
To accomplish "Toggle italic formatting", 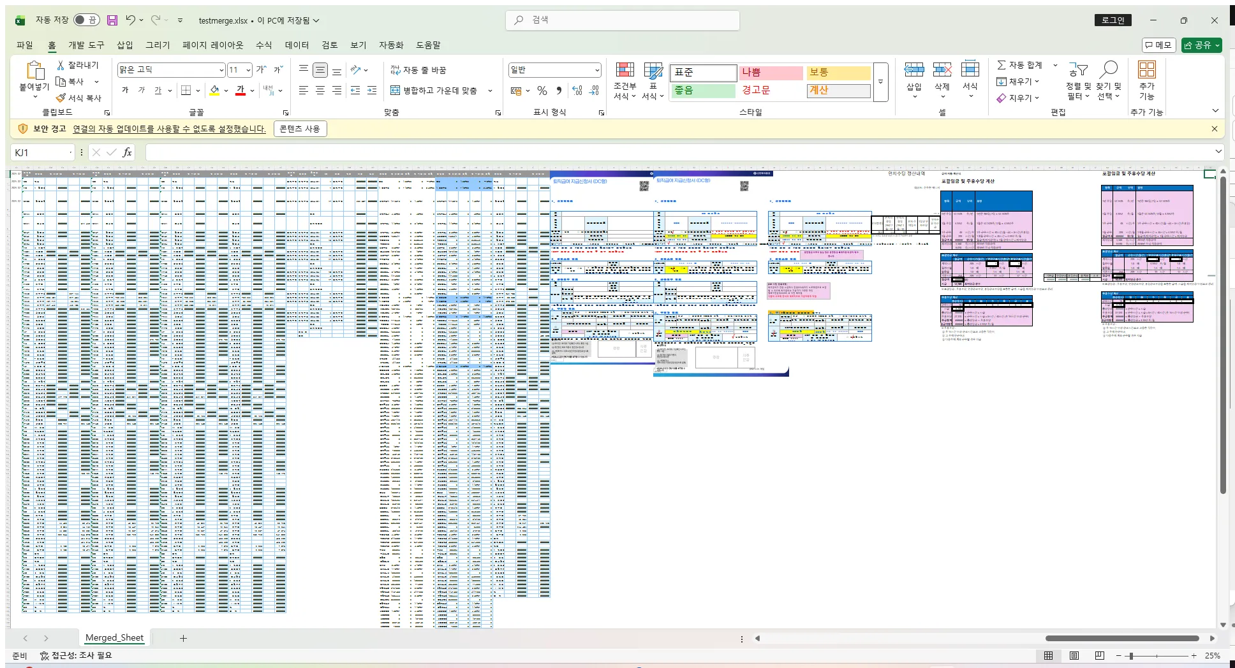I will click(142, 90).
